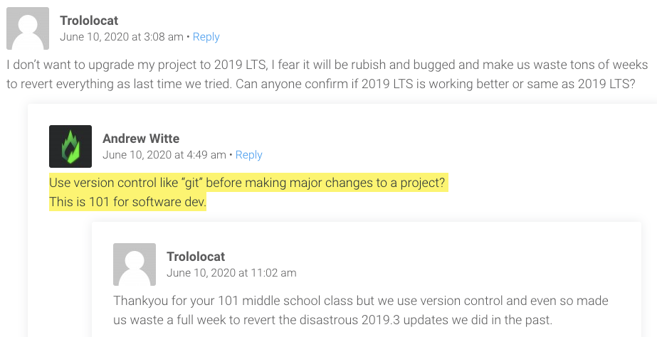Open the June 10, 2020 3:08 am timestamp

coord(122,37)
